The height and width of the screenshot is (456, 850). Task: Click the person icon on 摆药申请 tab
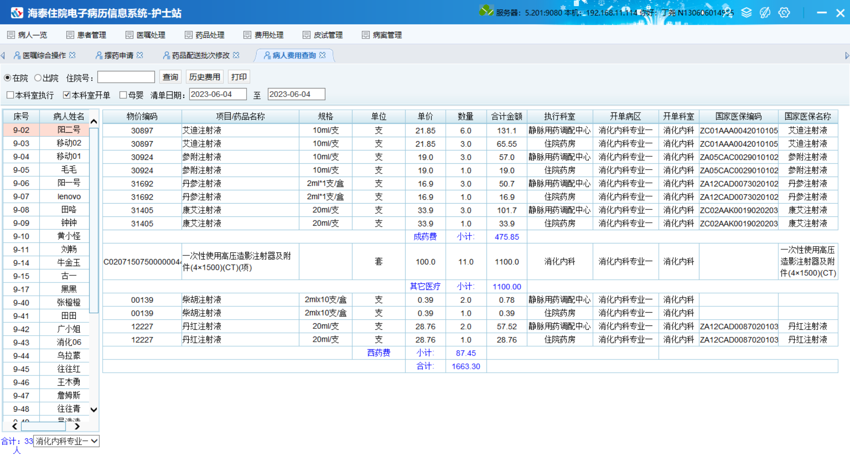99,55
